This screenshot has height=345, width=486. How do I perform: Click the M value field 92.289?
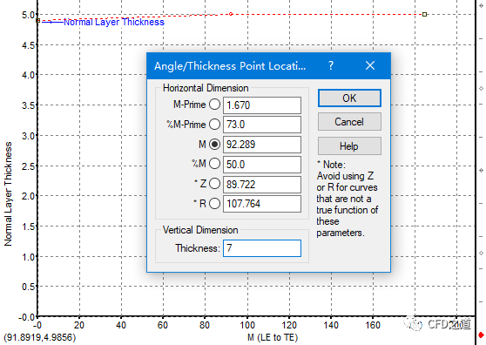pos(262,145)
